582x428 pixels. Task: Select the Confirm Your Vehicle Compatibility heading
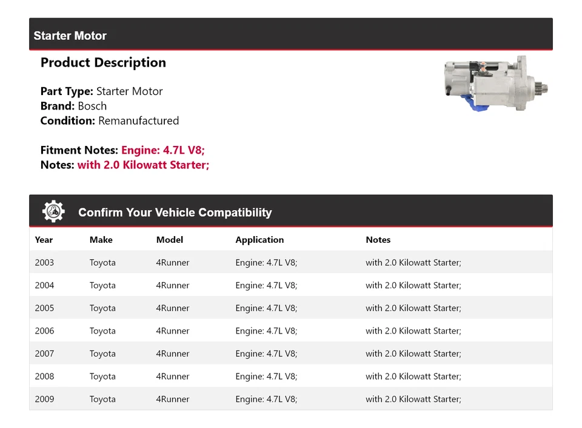coord(175,212)
